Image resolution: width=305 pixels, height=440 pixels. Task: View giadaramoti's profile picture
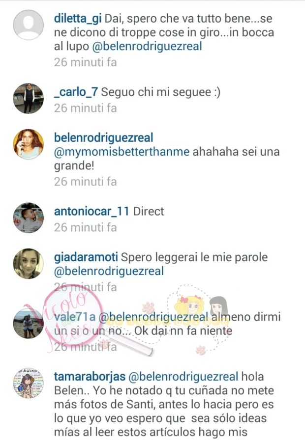pos(29,264)
